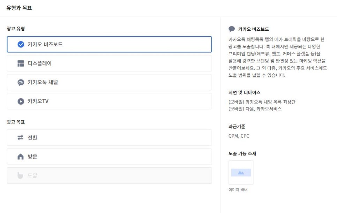Open the 이미지 배너 creative thumbnail
337x213 pixels.
241,173
